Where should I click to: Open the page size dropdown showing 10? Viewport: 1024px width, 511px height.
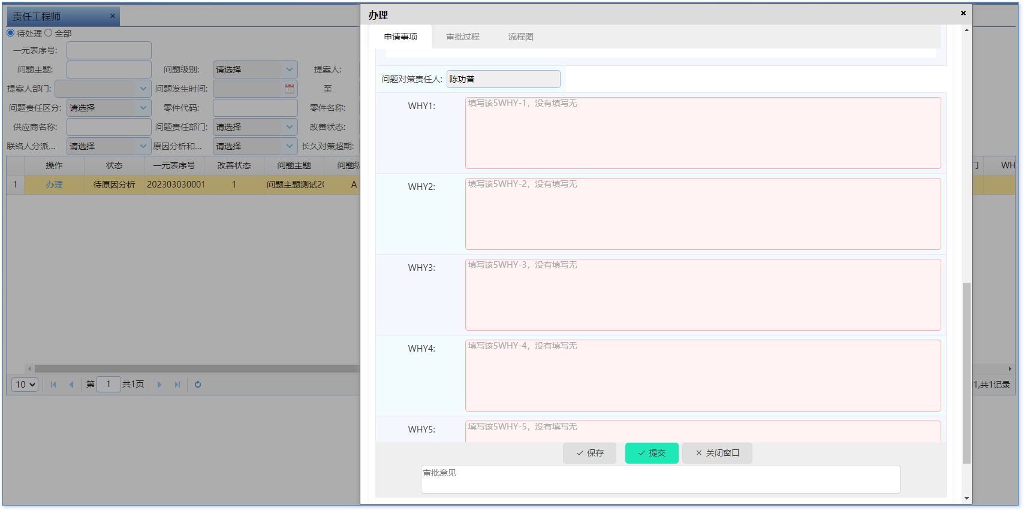(x=25, y=385)
